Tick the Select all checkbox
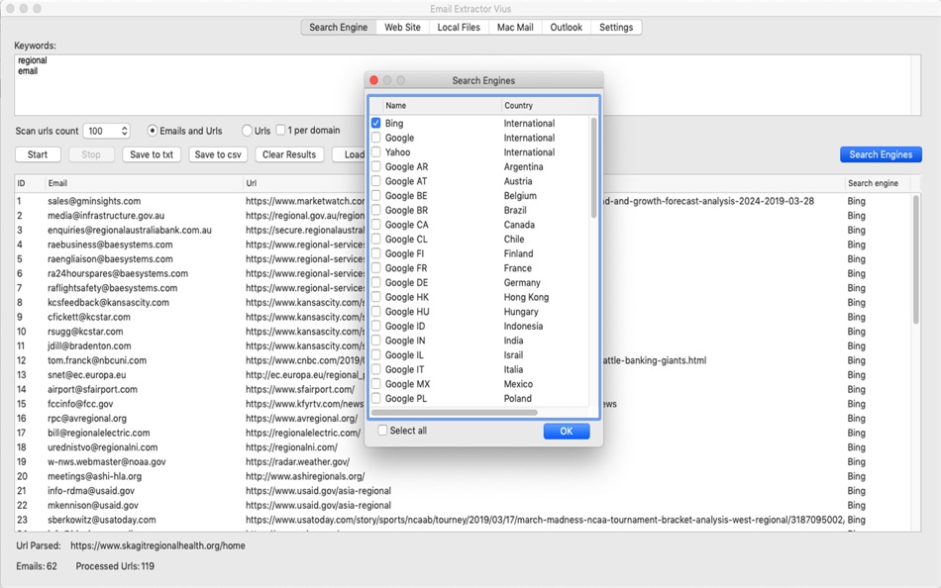941x588 pixels. pyautogui.click(x=382, y=431)
